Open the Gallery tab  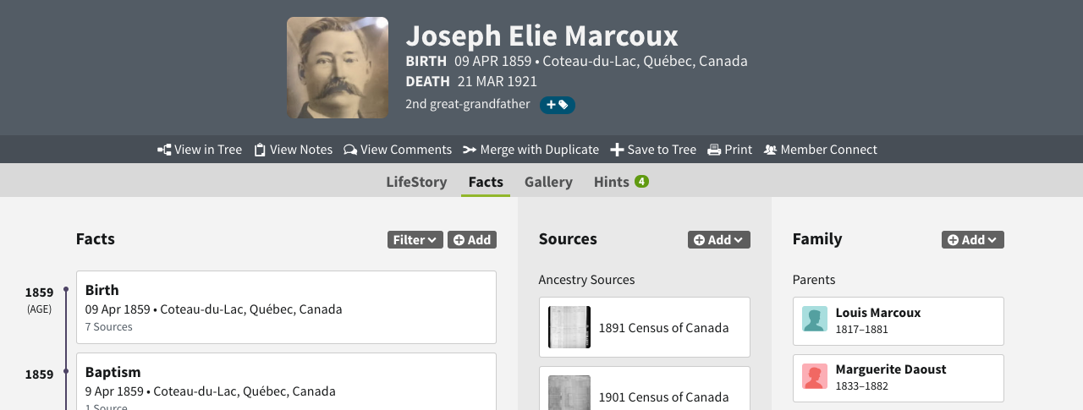[548, 182]
